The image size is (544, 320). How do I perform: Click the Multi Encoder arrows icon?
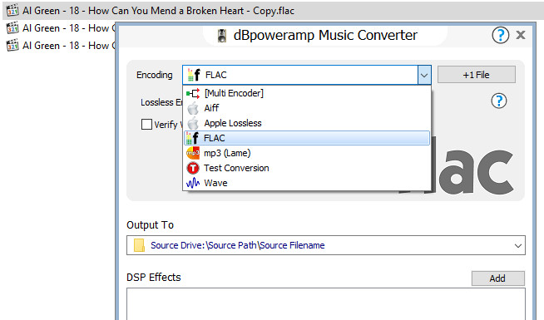(x=193, y=93)
